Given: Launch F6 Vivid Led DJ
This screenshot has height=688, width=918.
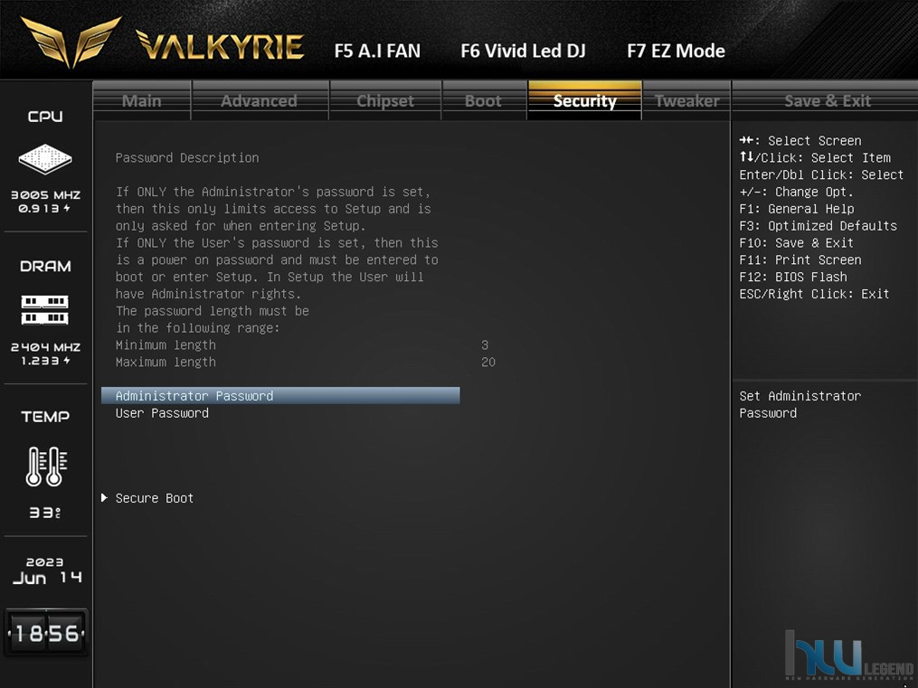Looking at the screenshot, I should tap(523, 51).
